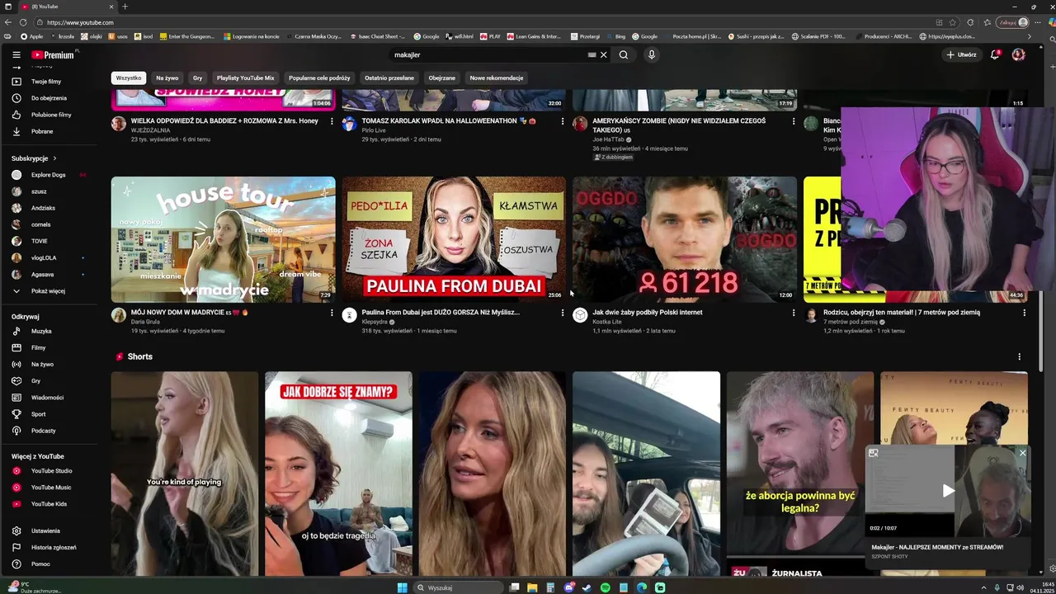Select the Gry filter chip
Screen dimensions: 1056x594
click(x=197, y=78)
